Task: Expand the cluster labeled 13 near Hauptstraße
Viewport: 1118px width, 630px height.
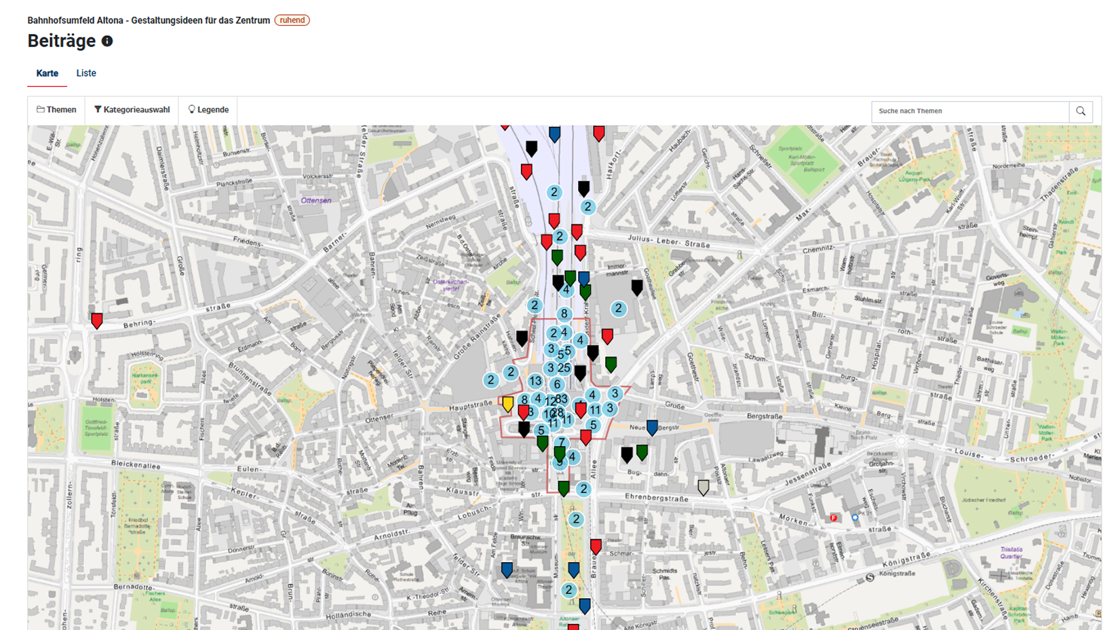Action: [x=535, y=381]
